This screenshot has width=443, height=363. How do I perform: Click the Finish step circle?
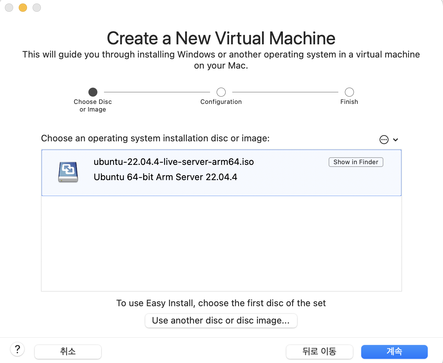[x=349, y=92]
